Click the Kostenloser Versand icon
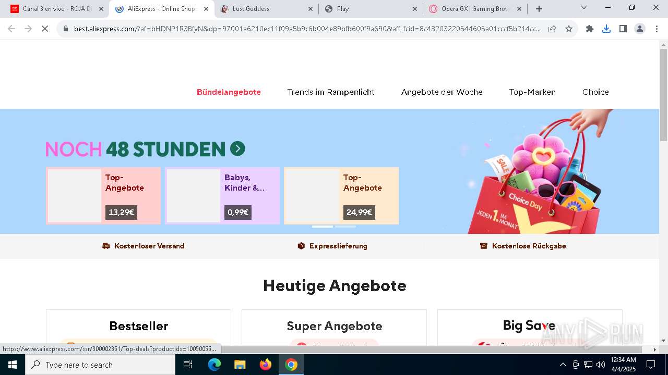This screenshot has width=668, height=375. pyautogui.click(x=106, y=246)
